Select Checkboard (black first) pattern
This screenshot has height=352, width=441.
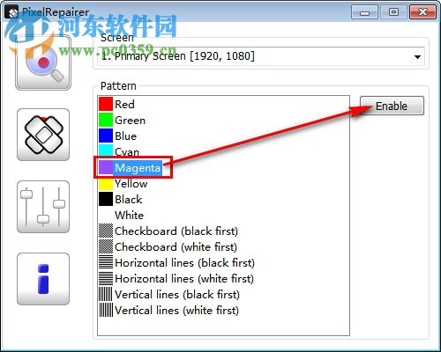click(168, 231)
